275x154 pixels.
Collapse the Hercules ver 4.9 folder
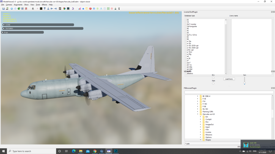tap(197, 114)
